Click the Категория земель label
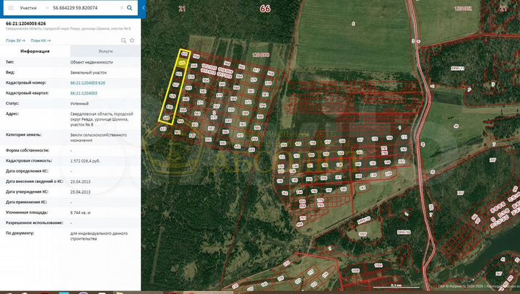Screen dimensions: 520x294 tap(24, 135)
